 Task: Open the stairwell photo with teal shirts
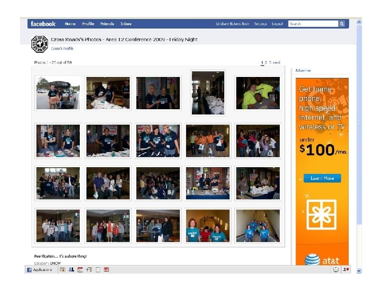258,226
